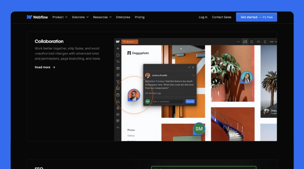This screenshot has width=304, height=169.
Task: Open the Webflow logo homepage link
Action: pyautogui.click(x=37, y=17)
